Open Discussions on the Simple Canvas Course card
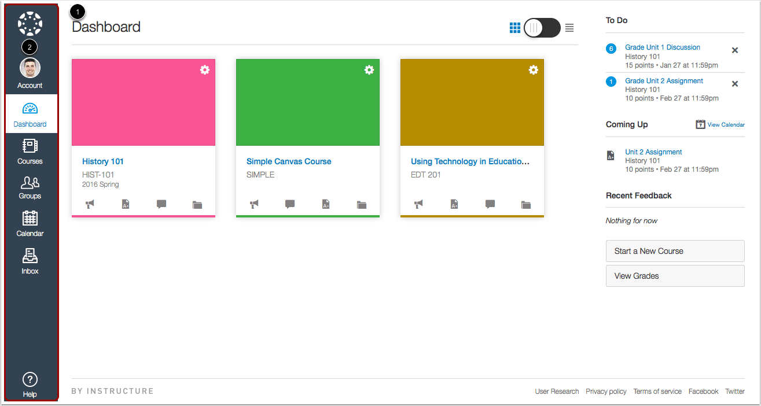Image resolution: width=761 pixels, height=406 pixels. [x=289, y=204]
